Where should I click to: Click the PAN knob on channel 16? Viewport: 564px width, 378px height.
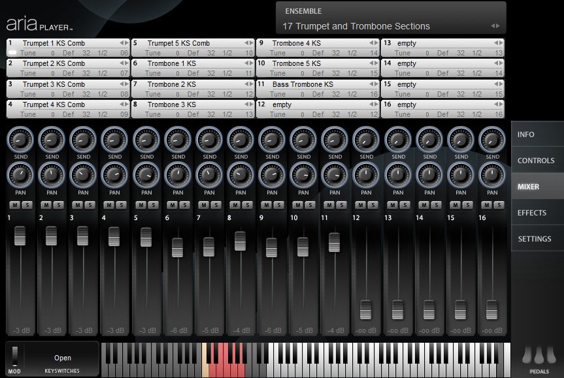pyautogui.click(x=491, y=176)
